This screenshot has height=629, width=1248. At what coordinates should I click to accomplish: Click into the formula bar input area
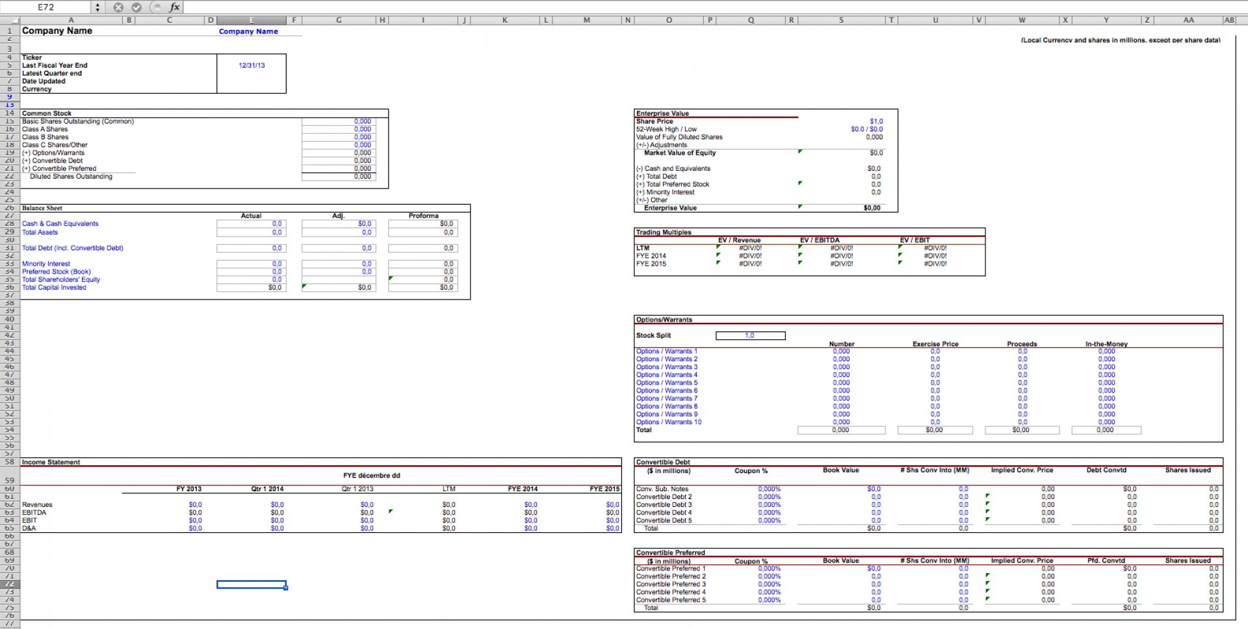[x=715, y=7]
